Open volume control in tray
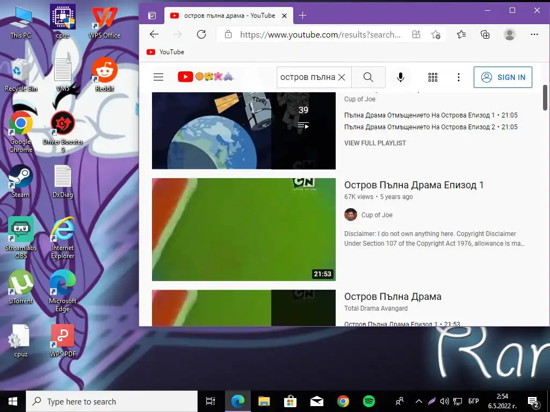 pos(444,401)
